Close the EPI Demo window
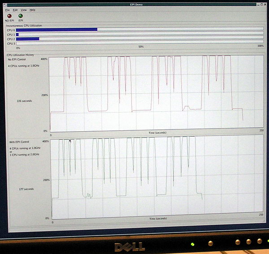269x254 pixels. (x=265, y=4)
